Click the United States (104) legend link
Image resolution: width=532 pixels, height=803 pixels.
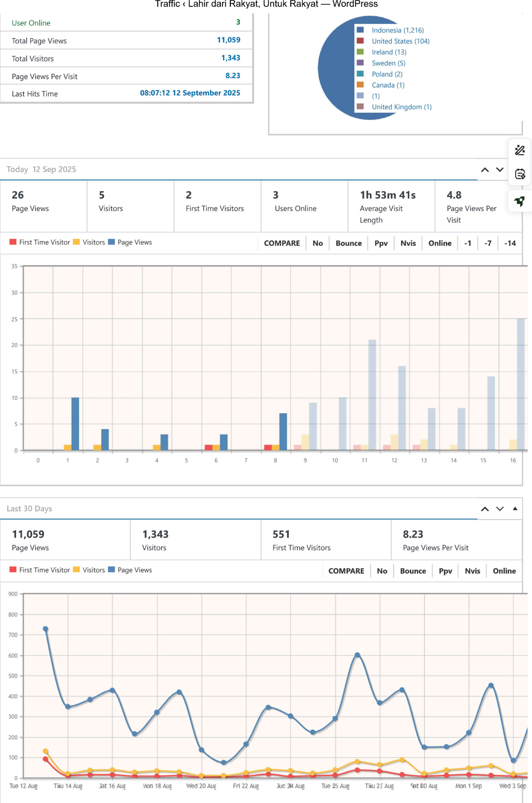tap(400, 41)
